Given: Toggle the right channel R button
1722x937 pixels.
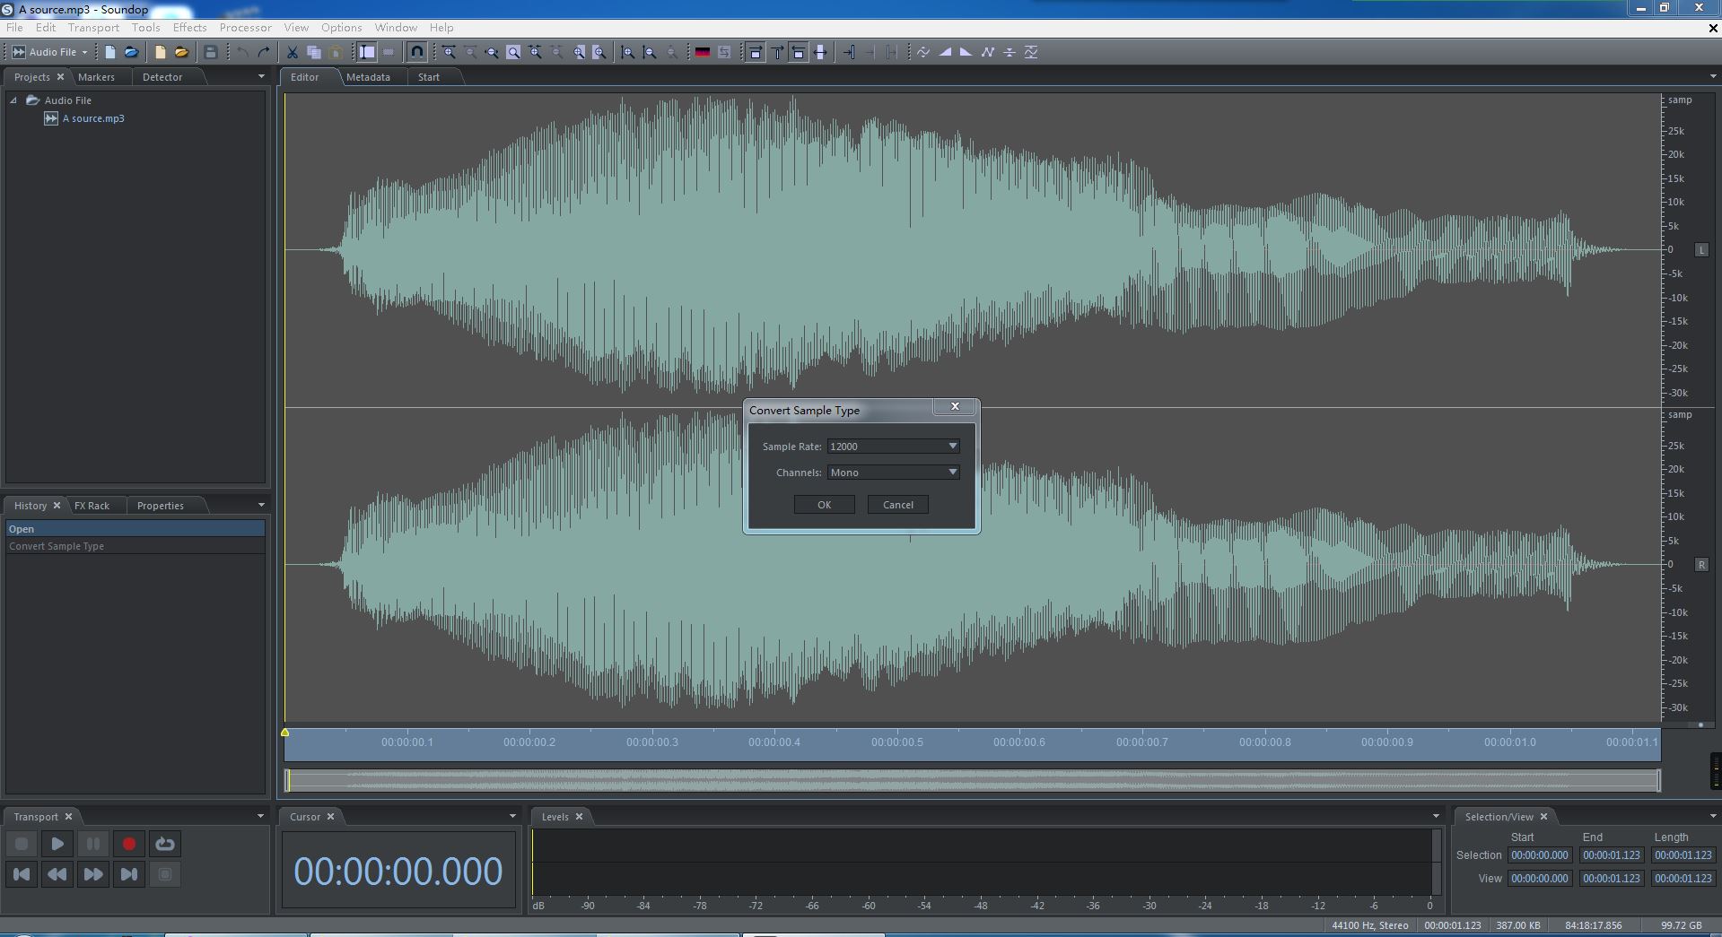Looking at the screenshot, I should (x=1700, y=565).
